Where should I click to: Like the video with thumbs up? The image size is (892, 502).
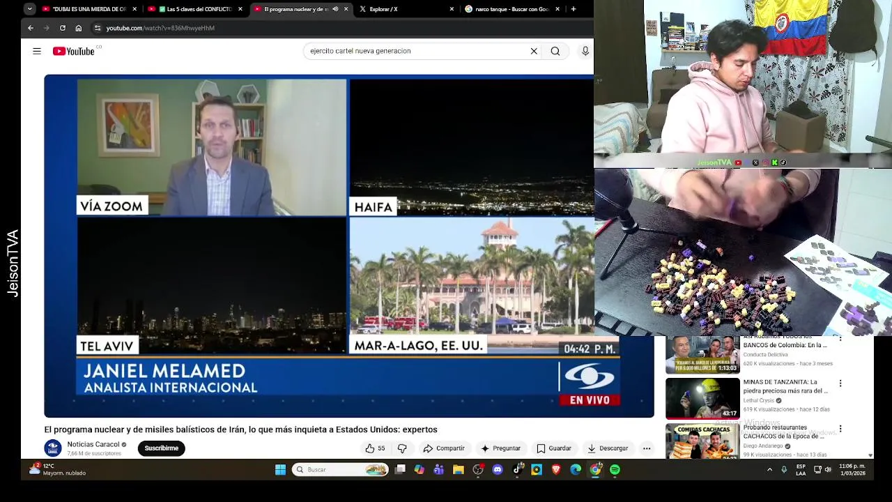375,448
